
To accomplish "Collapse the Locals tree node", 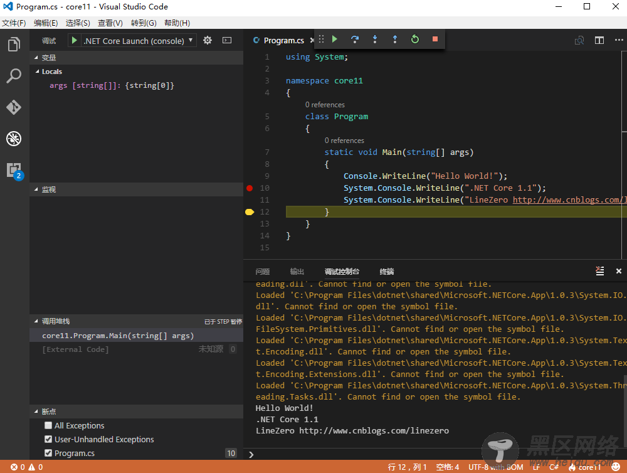I will pos(38,72).
